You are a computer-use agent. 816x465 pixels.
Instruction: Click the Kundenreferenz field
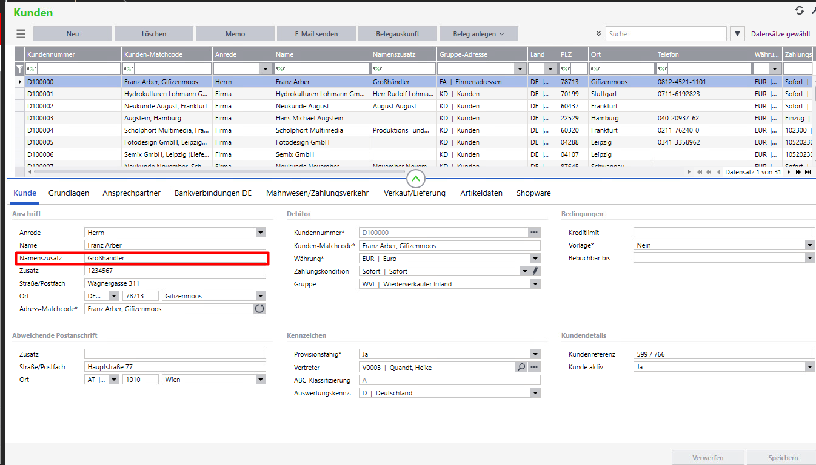724,354
